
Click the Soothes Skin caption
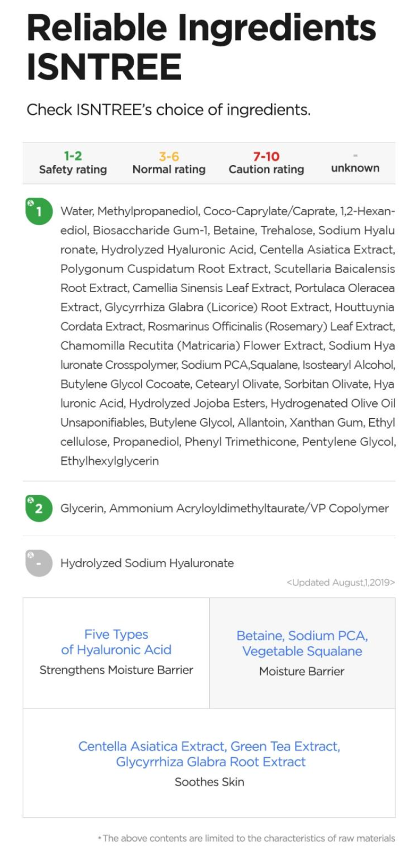point(209,782)
